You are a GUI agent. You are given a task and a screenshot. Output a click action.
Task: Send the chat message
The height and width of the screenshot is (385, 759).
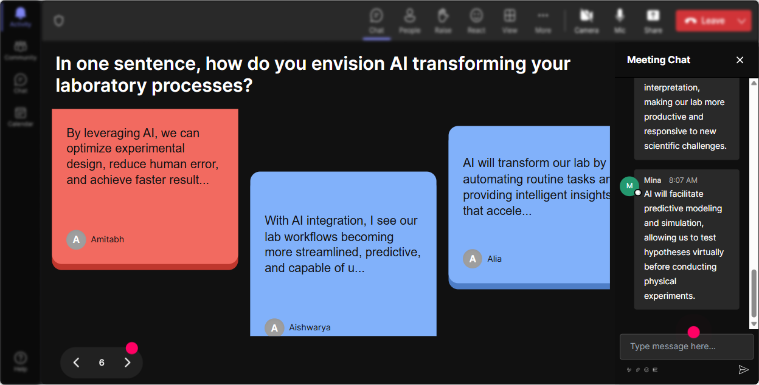743,369
